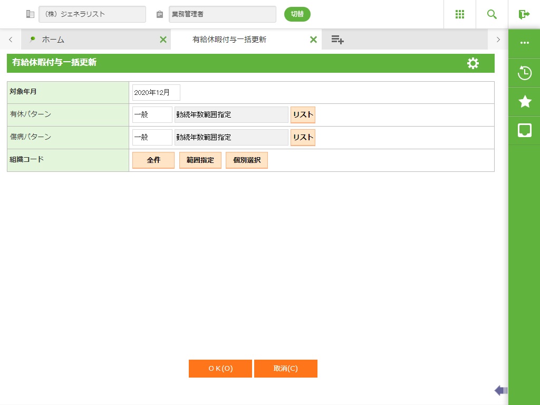The width and height of the screenshot is (540, 405).
Task: Click the add new tab icon
Action: tap(337, 40)
